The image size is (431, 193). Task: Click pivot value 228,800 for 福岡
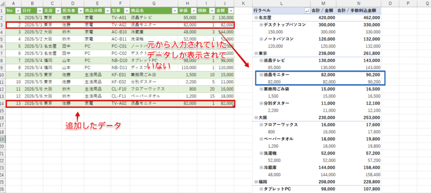tap(359, 182)
